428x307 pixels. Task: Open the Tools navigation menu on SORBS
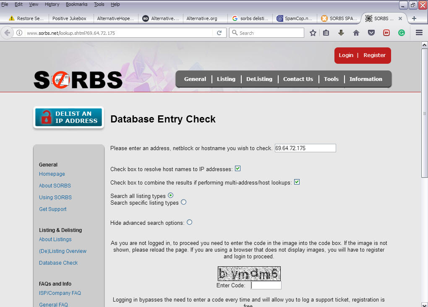tap(331, 79)
